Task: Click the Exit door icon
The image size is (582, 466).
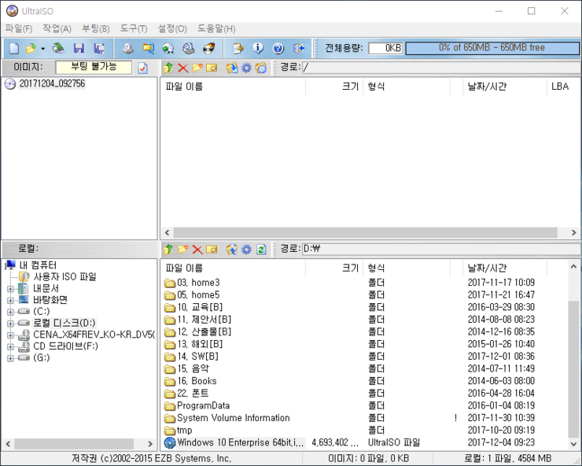Action: tap(298, 48)
